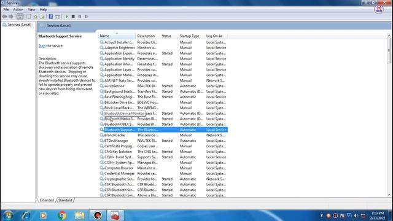Open the View menu
Viewport: 393px width, 221px height.
(31, 10)
